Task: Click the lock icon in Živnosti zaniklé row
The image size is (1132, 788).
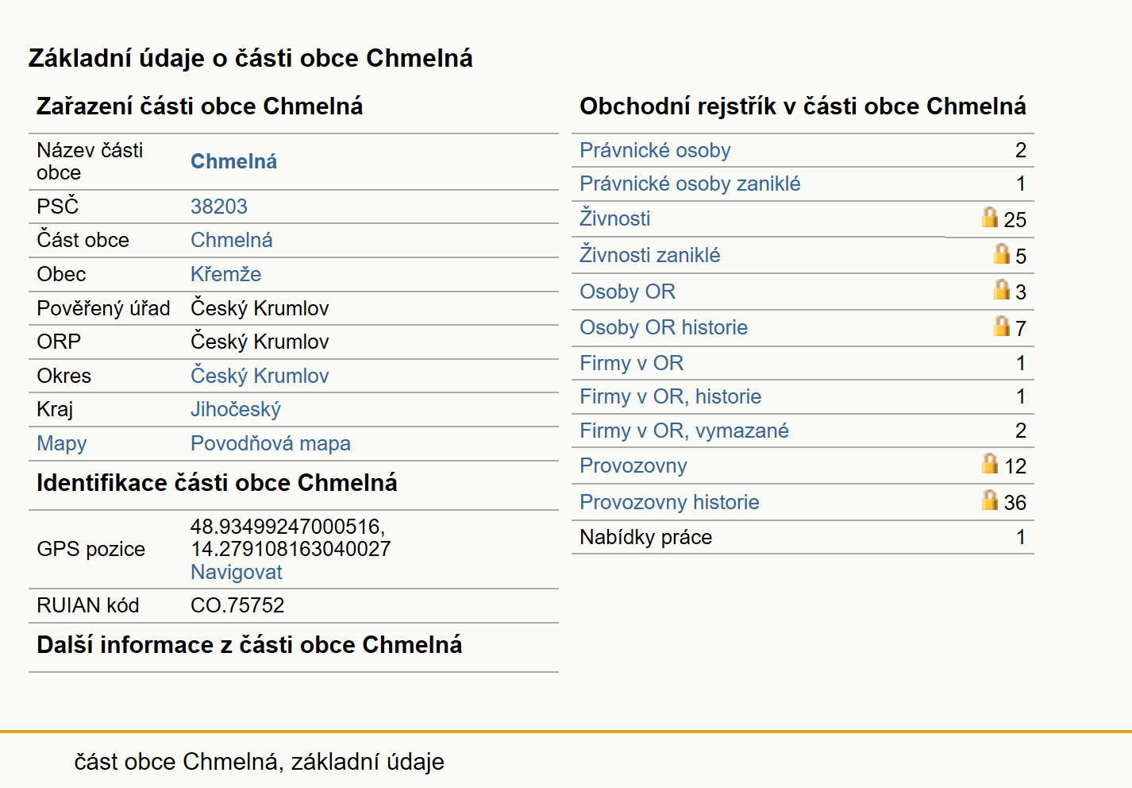Action: (1002, 254)
